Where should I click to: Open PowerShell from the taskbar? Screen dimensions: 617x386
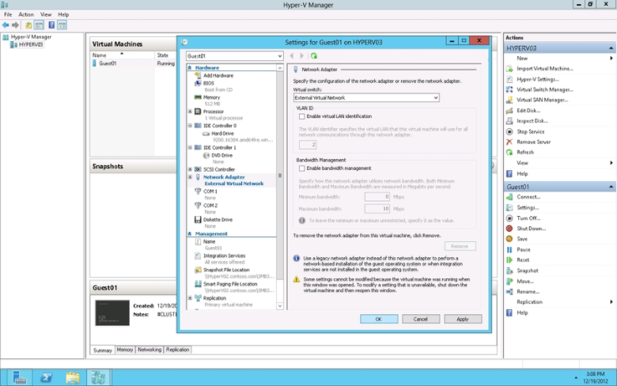click(x=47, y=378)
